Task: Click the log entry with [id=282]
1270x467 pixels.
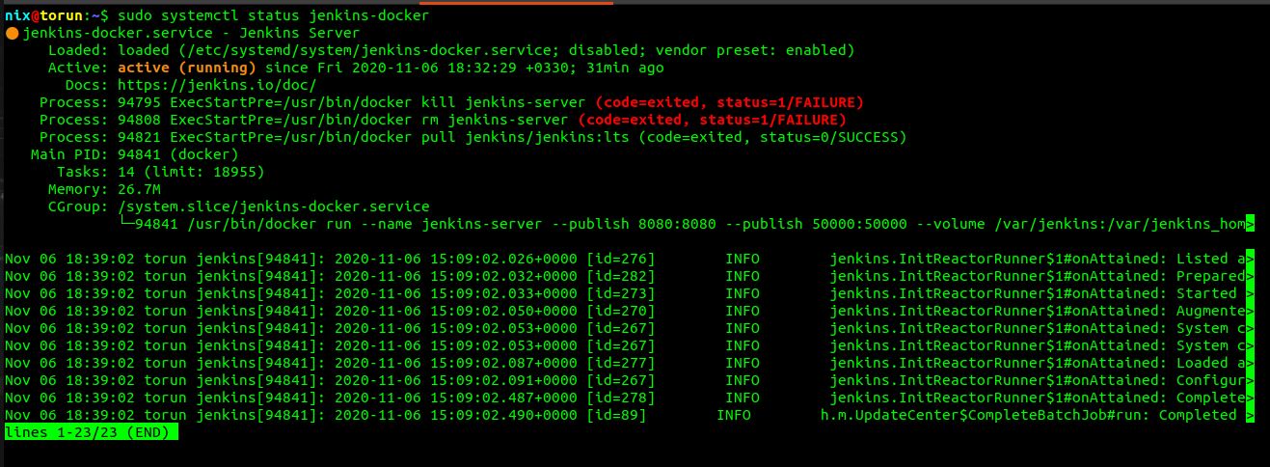Action: click(630, 277)
